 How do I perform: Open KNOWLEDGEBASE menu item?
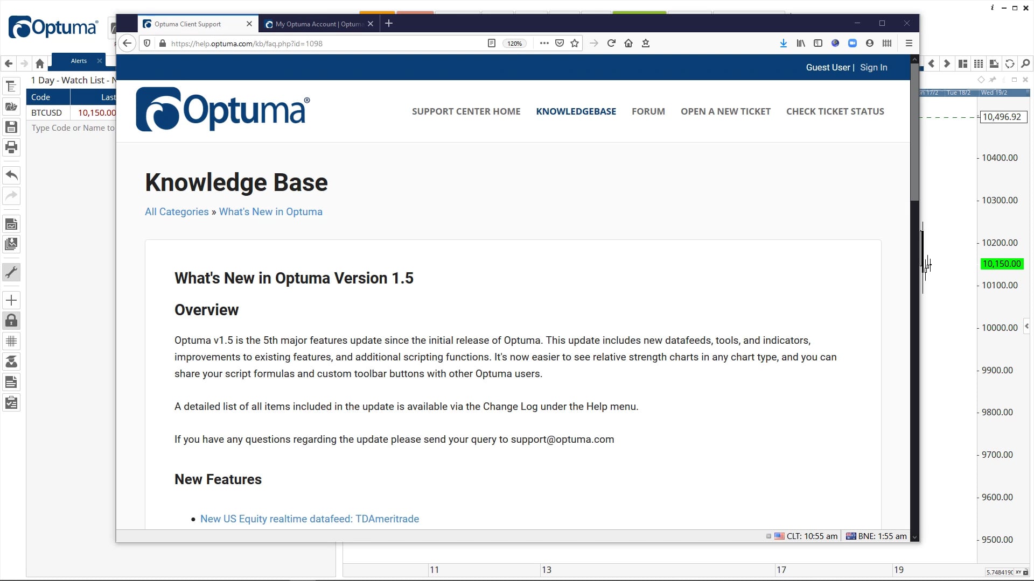576,111
